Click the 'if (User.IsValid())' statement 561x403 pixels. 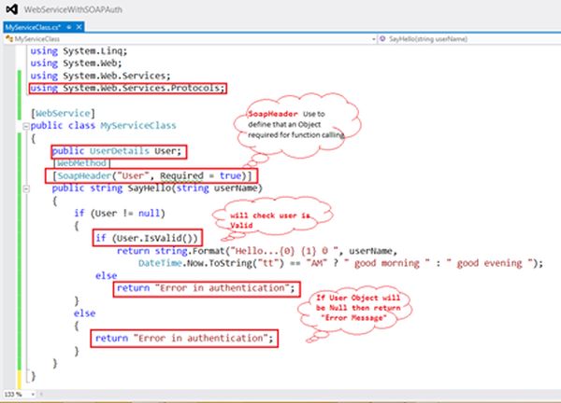tap(147, 238)
